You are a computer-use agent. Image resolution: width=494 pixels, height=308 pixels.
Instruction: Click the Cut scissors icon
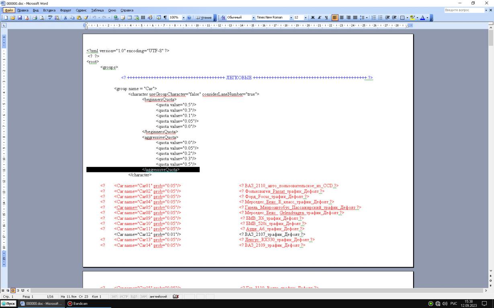pos(65,18)
